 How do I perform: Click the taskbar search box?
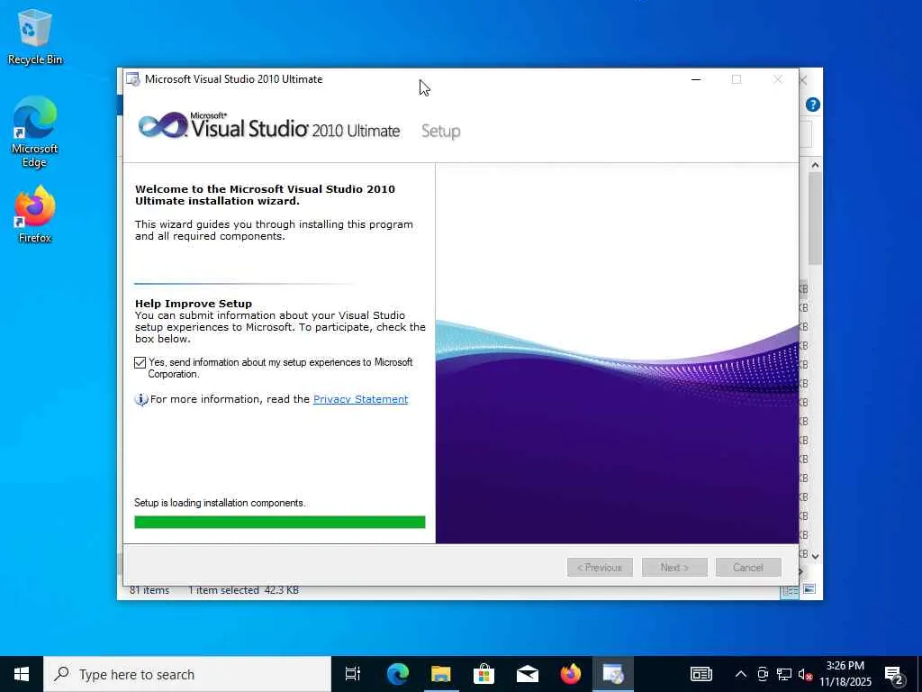pos(187,674)
